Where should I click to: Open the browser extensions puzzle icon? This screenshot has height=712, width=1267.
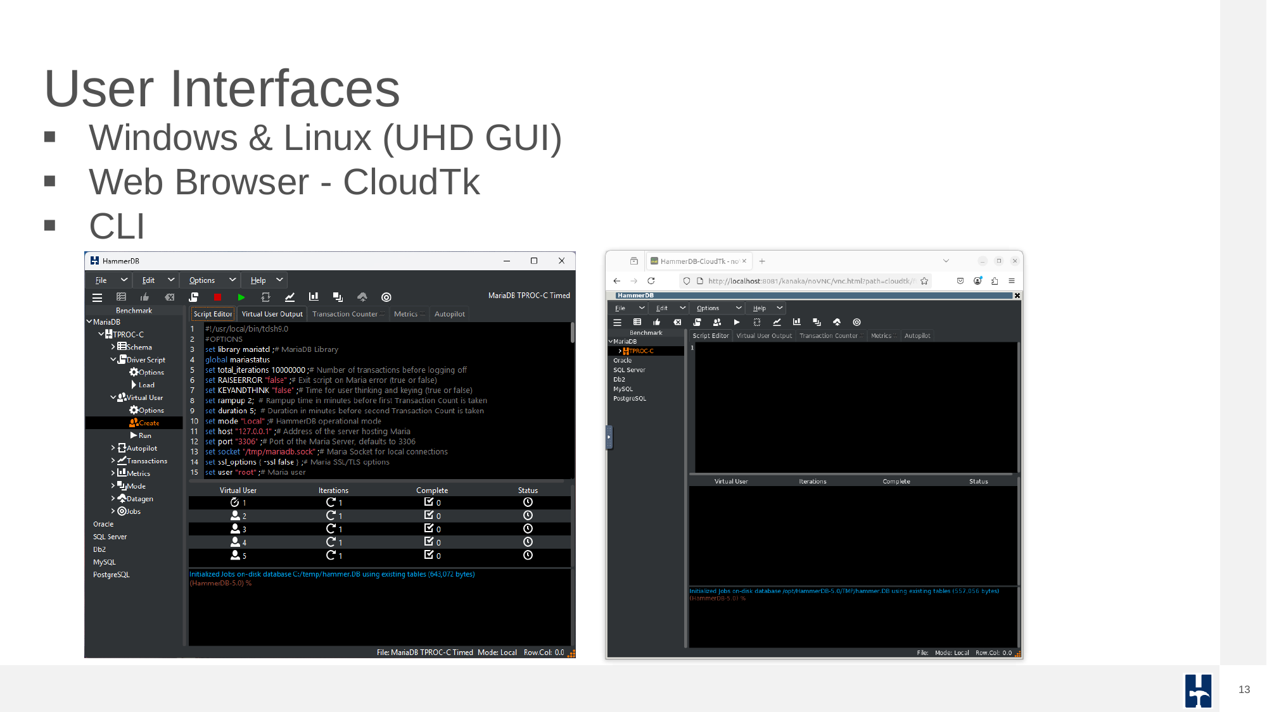pos(995,281)
